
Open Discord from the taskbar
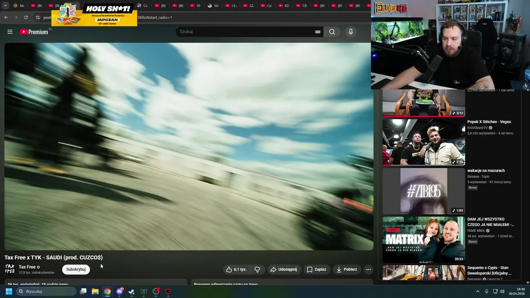(x=120, y=291)
